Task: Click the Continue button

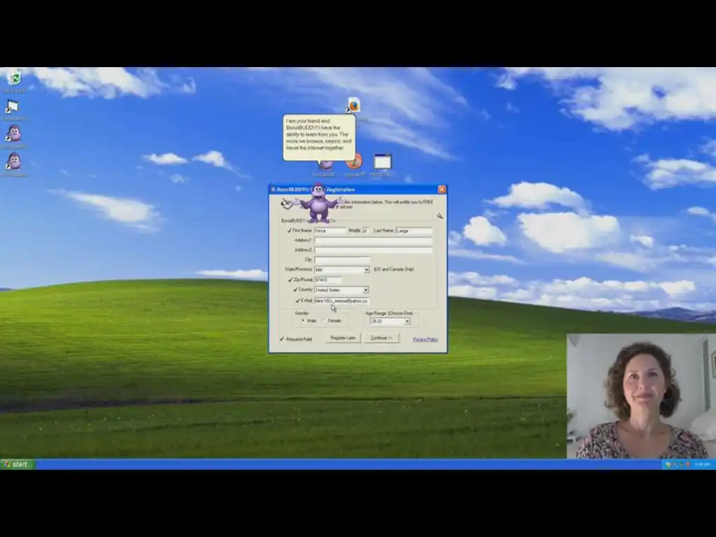Action: (x=381, y=338)
